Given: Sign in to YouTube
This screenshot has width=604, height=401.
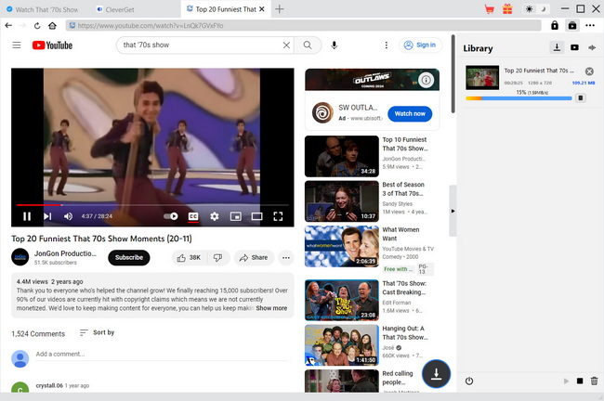Looking at the screenshot, I should point(420,45).
